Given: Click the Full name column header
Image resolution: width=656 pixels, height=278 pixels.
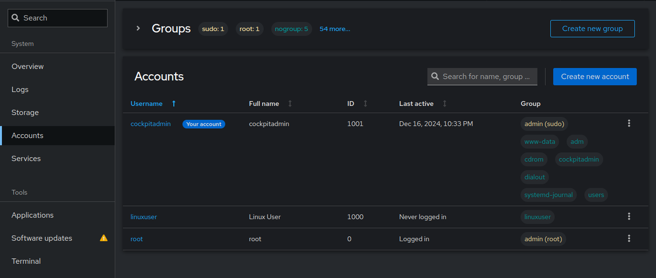Looking at the screenshot, I should tap(264, 103).
